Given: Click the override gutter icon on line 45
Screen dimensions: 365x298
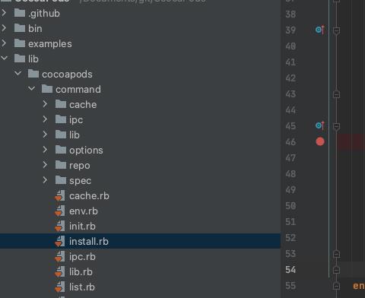Looking at the screenshot, I should (320, 125).
